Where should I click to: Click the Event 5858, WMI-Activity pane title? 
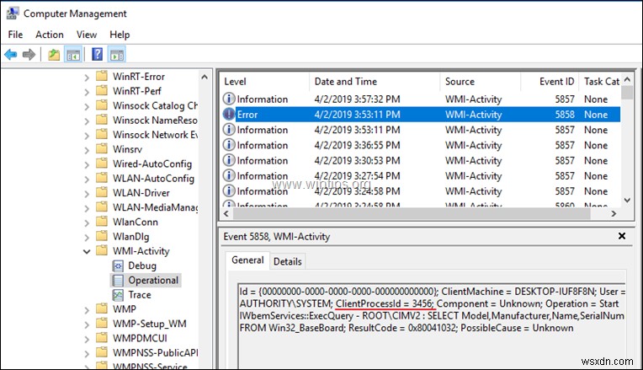(276, 237)
